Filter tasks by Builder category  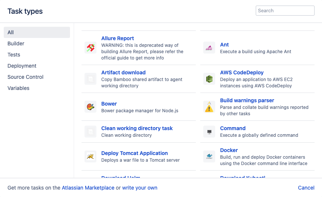coord(37,43)
